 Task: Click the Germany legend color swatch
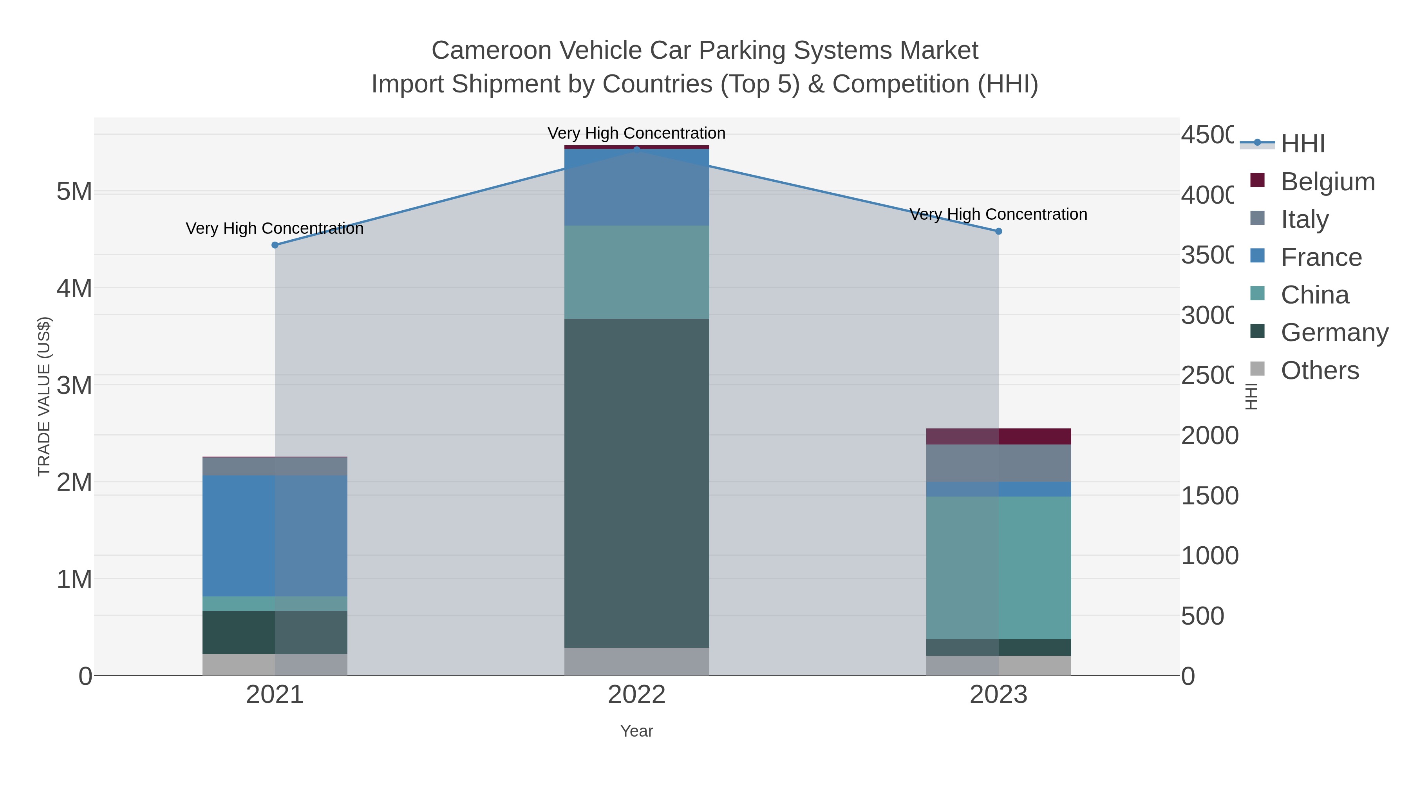(x=1257, y=331)
